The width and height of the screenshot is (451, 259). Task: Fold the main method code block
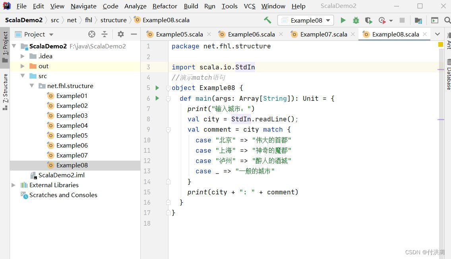pyautogui.click(x=168, y=99)
